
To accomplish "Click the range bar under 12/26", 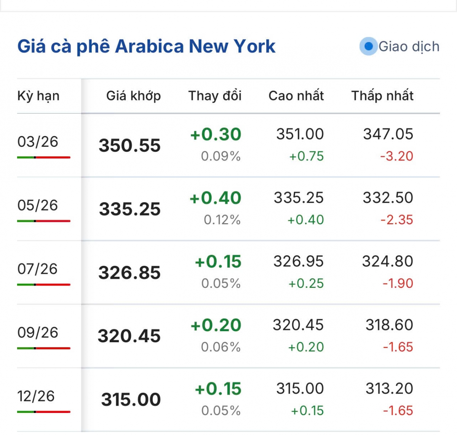I will pos(43,412).
